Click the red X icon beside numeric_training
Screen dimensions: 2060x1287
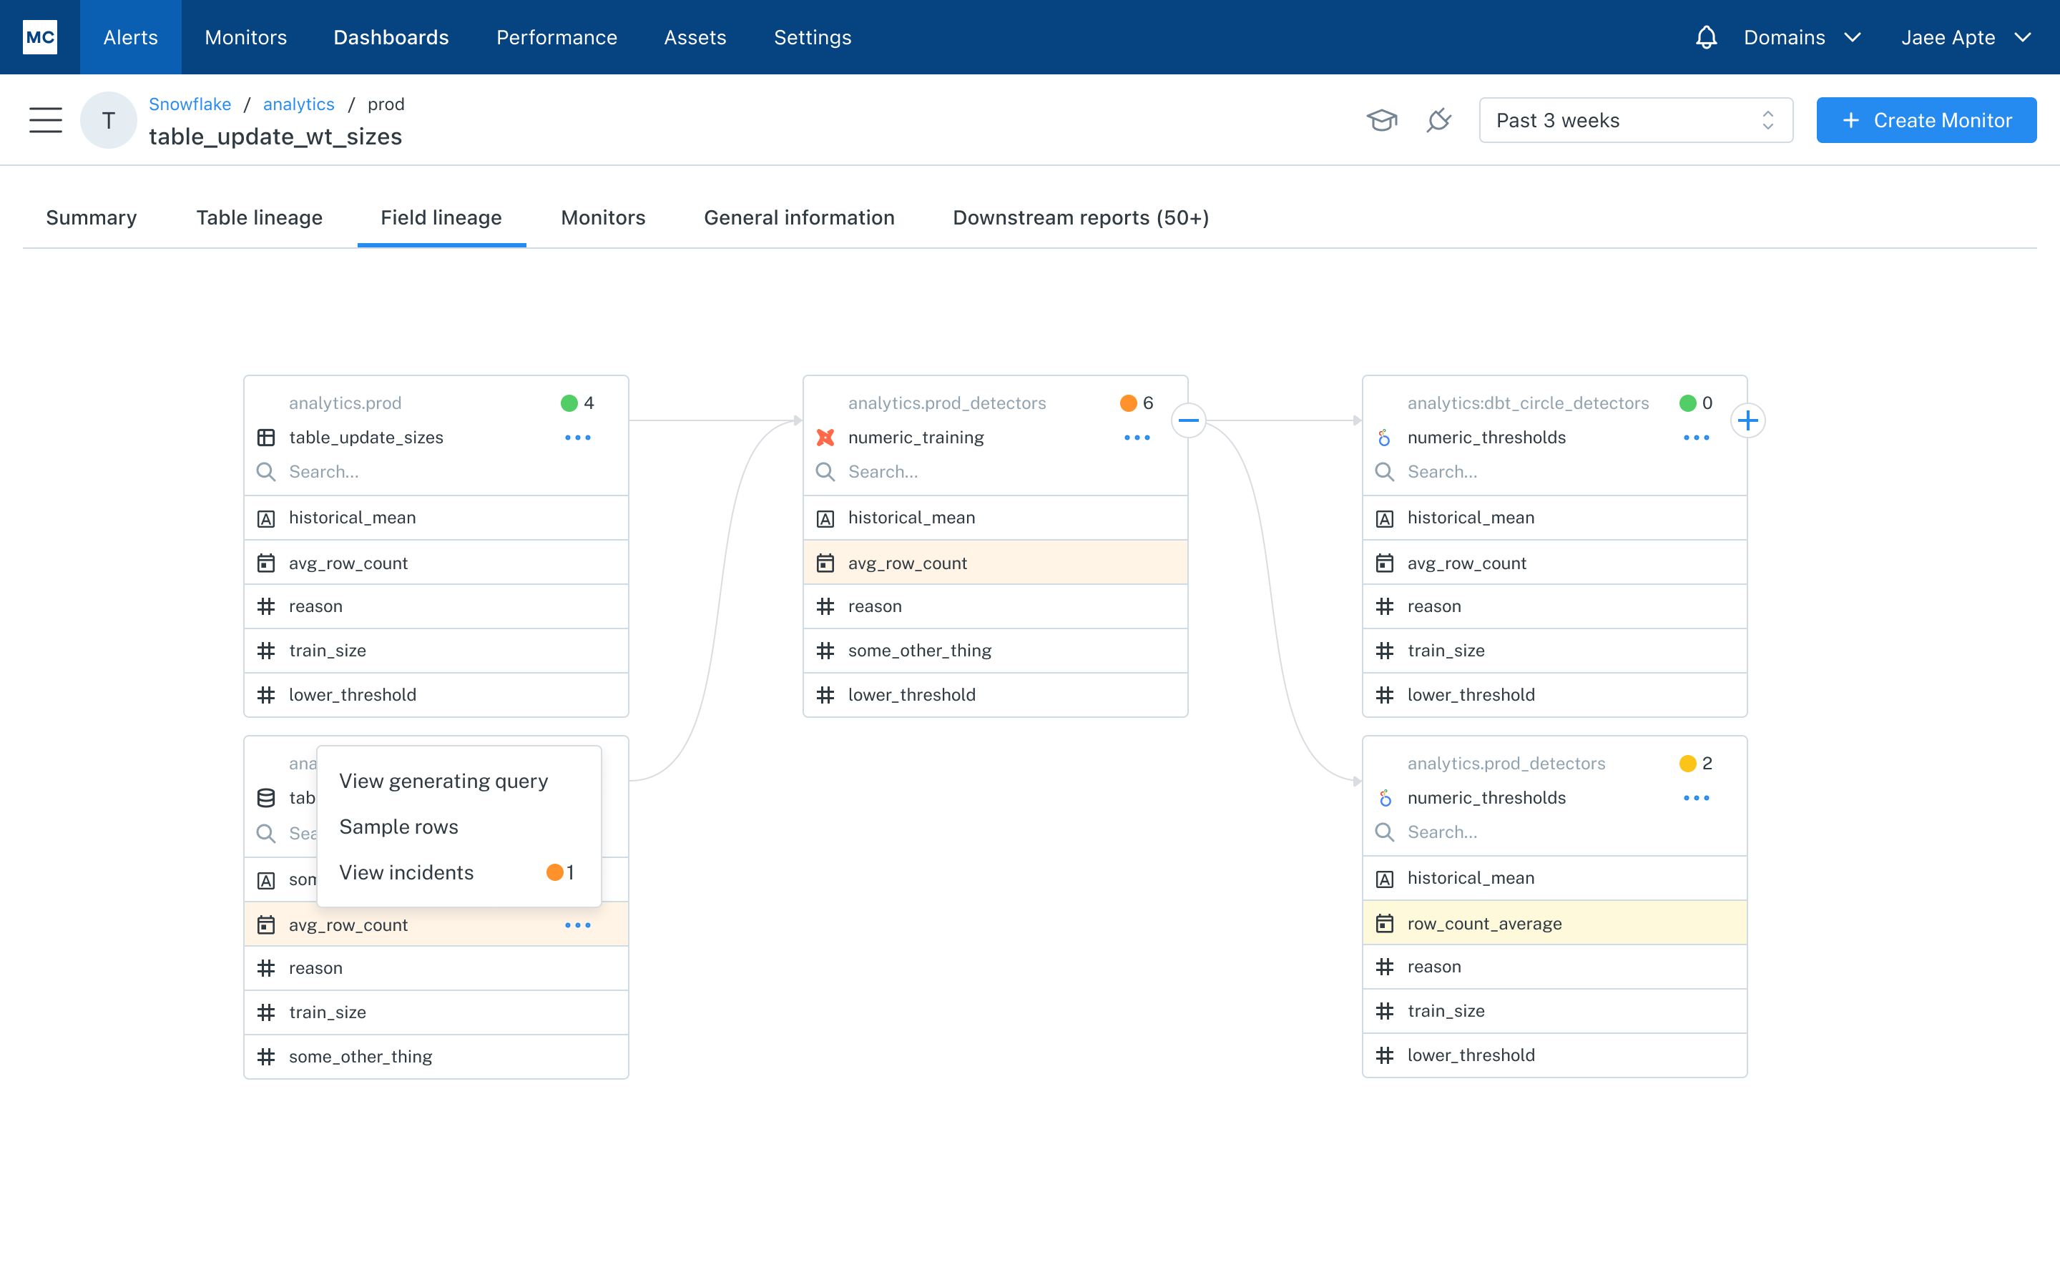point(825,438)
